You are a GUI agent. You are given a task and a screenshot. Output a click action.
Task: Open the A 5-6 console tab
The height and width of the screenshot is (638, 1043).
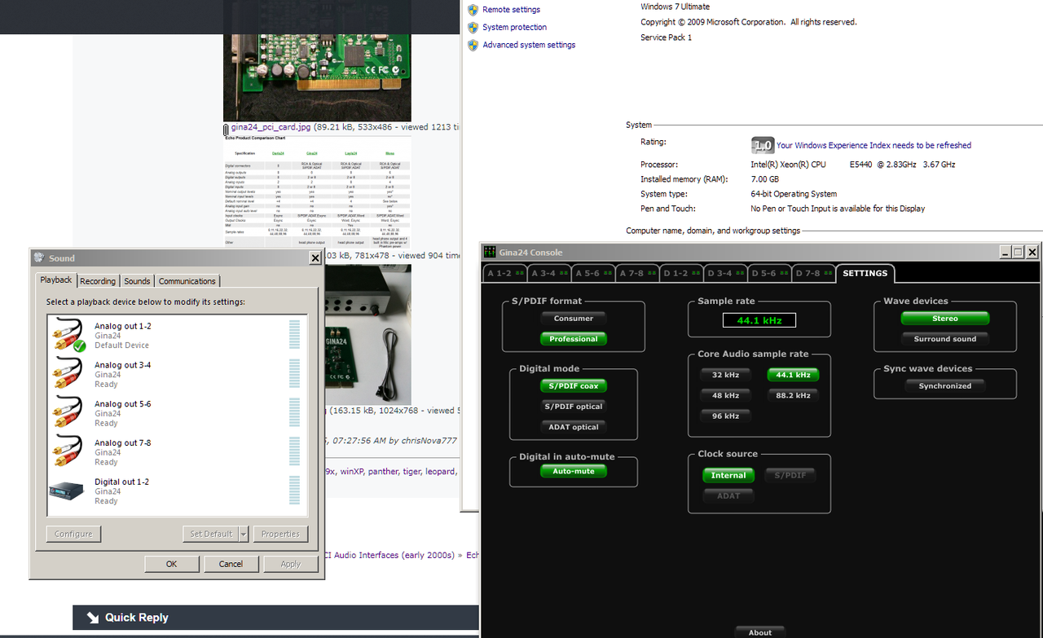592,274
